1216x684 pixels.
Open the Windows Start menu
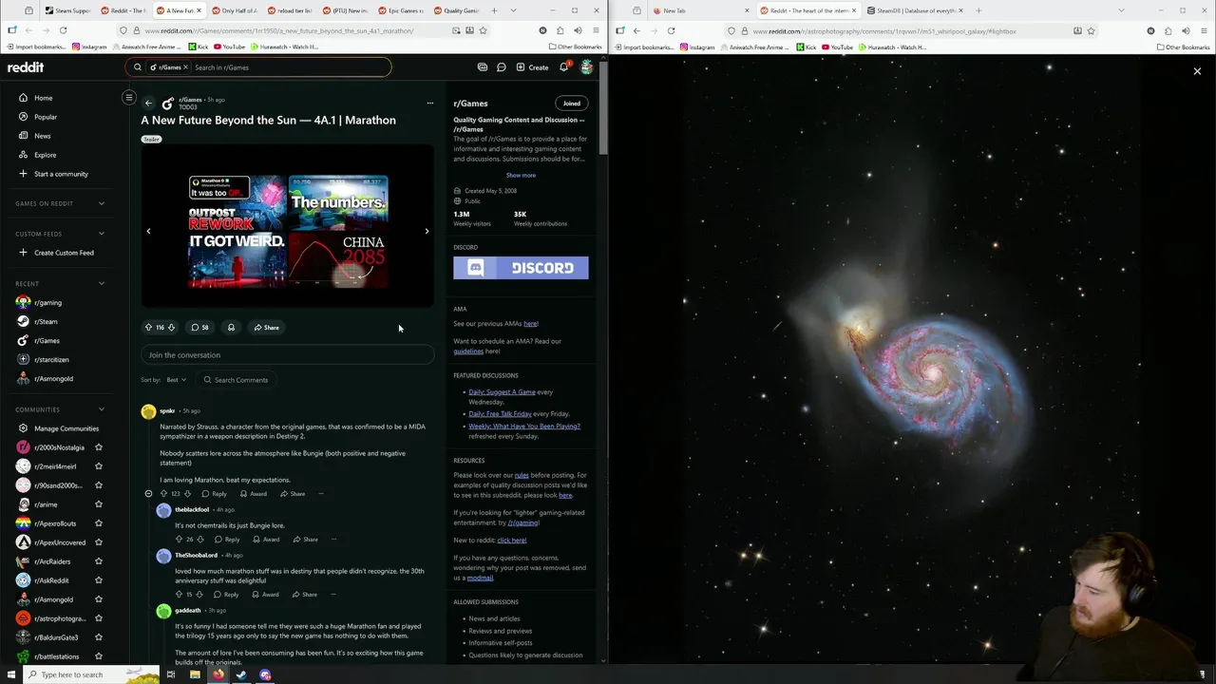tap(11, 674)
